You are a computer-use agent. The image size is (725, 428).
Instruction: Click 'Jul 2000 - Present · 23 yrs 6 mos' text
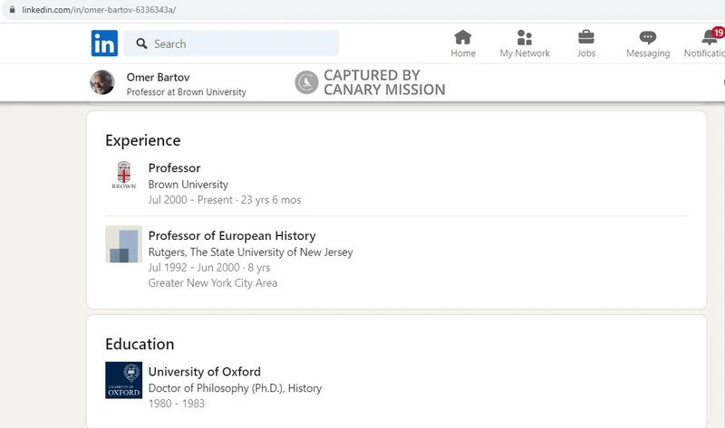click(225, 200)
